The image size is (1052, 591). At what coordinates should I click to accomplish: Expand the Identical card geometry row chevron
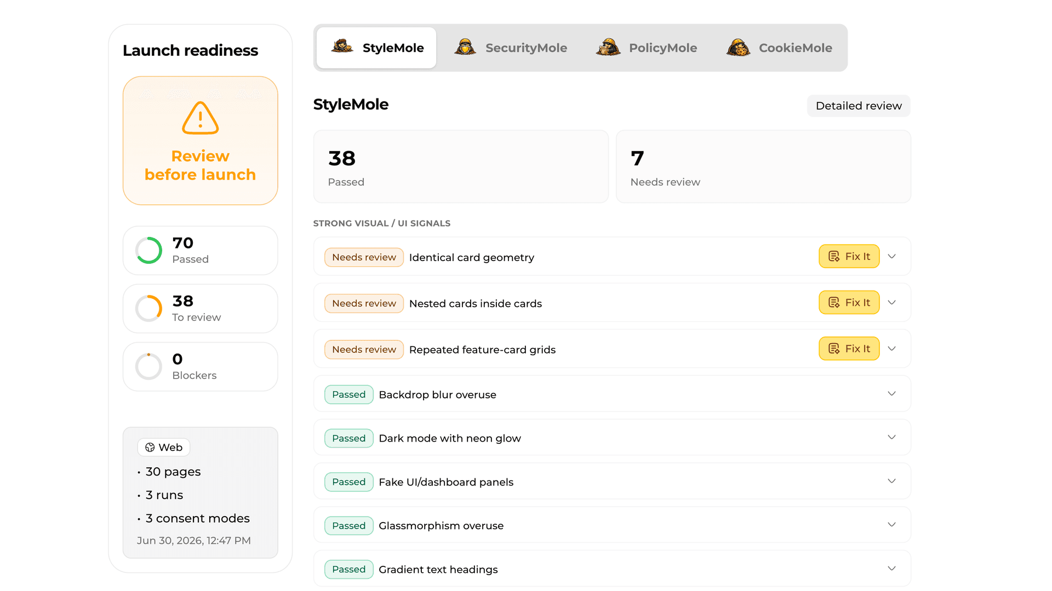click(891, 256)
